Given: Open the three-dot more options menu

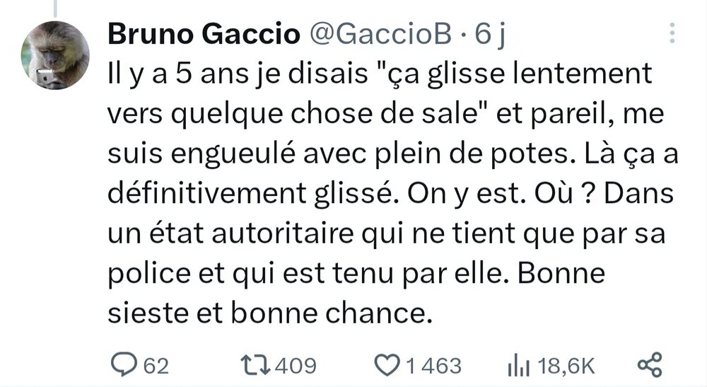Looking at the screenshot, I should pyautogui.click(x=672, y=33).
